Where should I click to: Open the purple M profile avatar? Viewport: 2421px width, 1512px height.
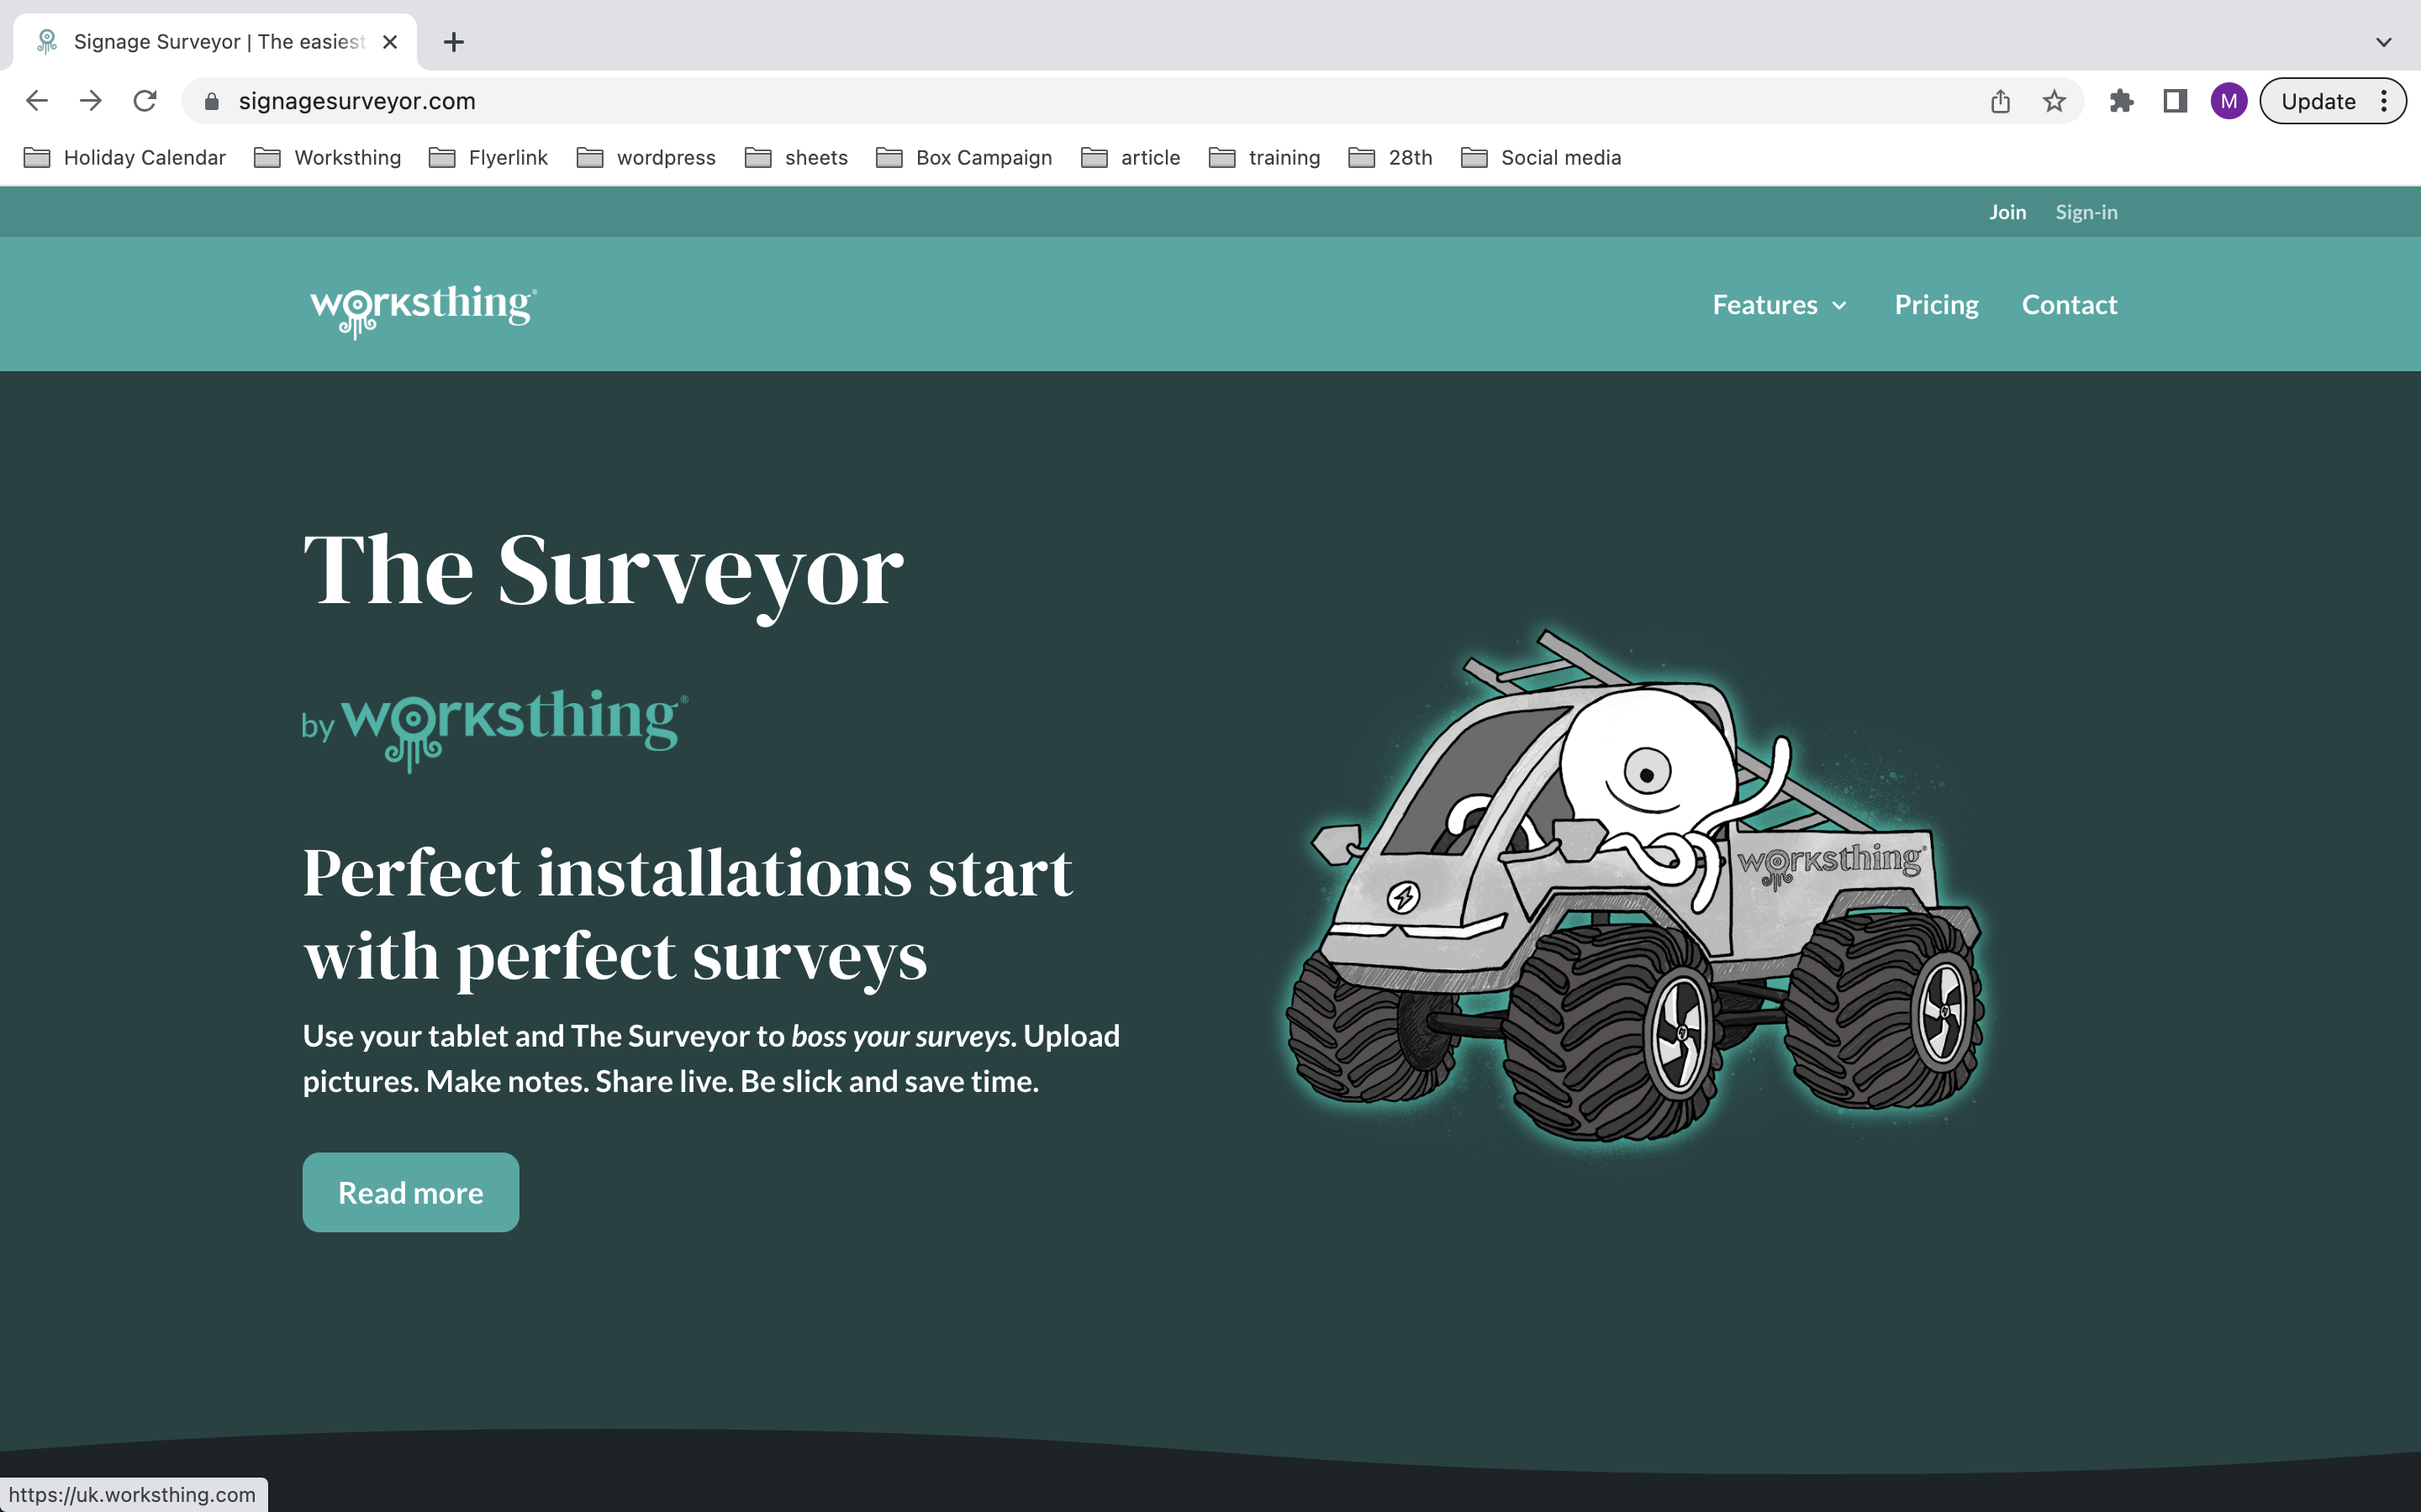click(x=2229, y=101)
